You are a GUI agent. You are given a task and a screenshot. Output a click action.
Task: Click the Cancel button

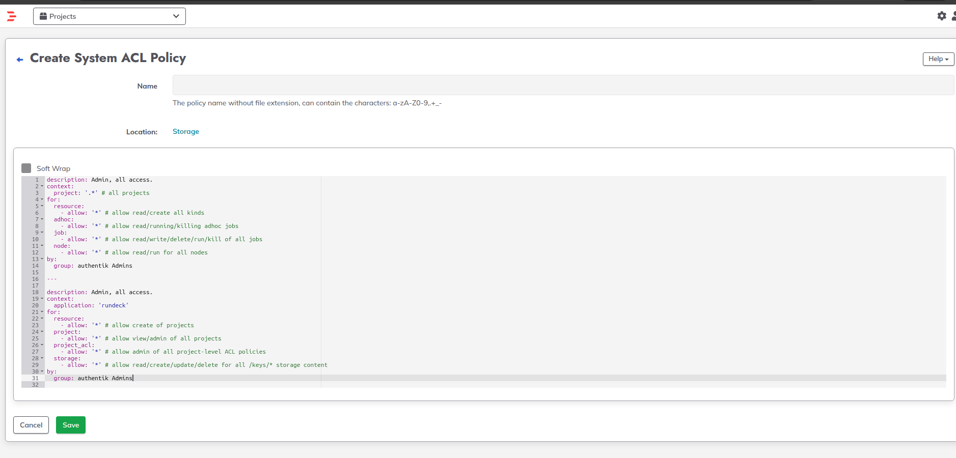coord(31,425)
